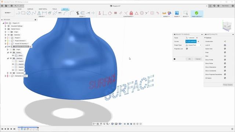Toggle the Snap checkbox
The height and width of the screenshot is (132, 235).
tap(225, 52)
